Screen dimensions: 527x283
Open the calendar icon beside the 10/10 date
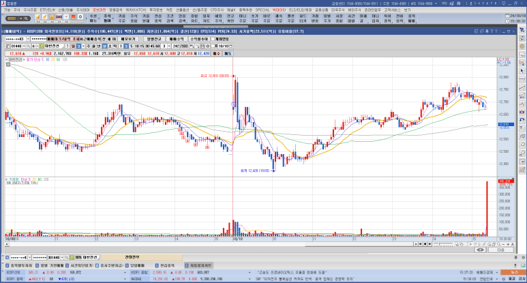click(231, 46)
